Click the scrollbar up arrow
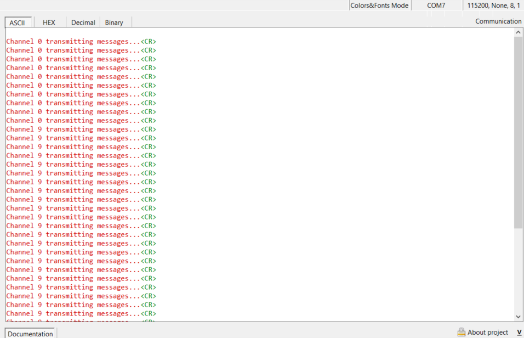Image resolution: width=524 pixels, height=338 pixels. click(517, 32)
